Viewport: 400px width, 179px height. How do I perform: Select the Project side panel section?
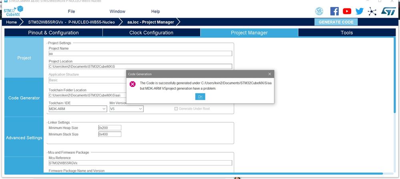coord(24,58)
